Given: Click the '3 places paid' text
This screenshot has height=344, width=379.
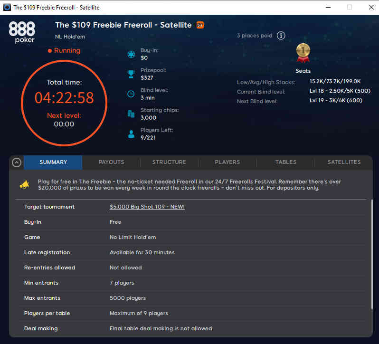Looking at the screenshot, I should (254, 36).
